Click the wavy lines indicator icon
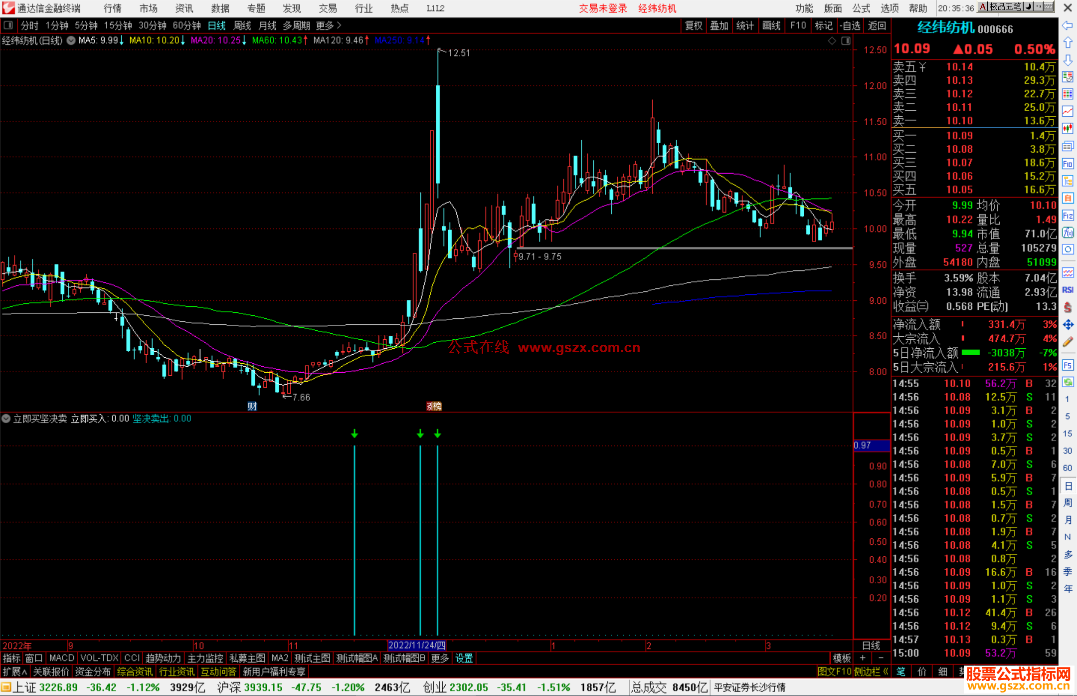 coord(1068,272)
